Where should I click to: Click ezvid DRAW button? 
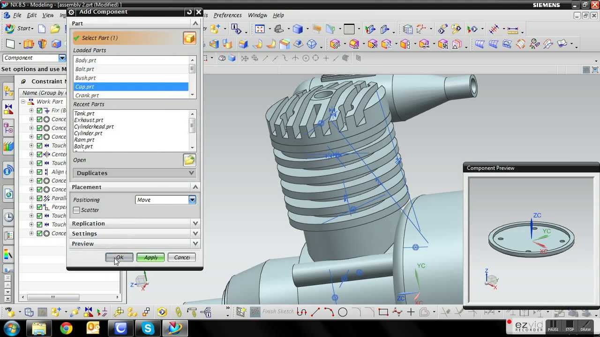[585, 326]
